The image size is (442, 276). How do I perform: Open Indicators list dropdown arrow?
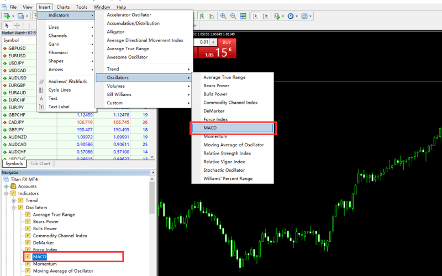coord(283,16)
